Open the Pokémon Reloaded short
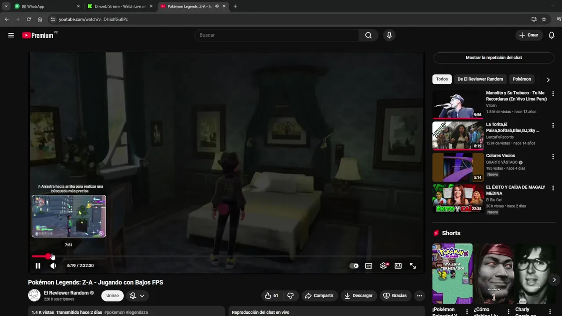562x316 pixels. click(452, 273)
